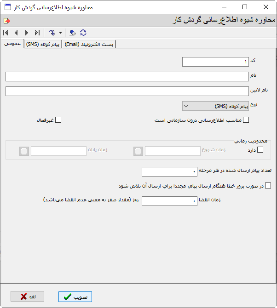277x308 pixels.
Task: Enable مناسب اطلاع‌رسانی درون سازمانی checkbox
Action: click(246, 120)
